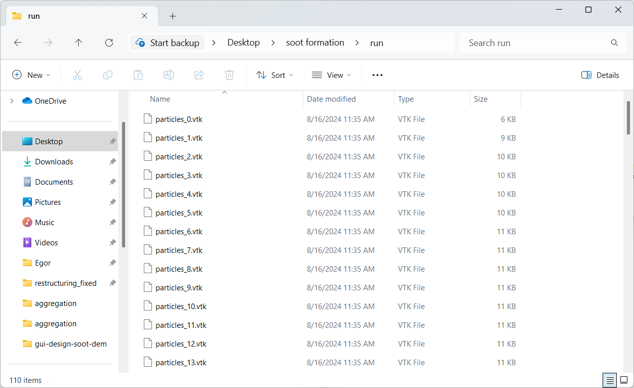Image resolution: width=634 pixels, height=388 pixels.
Task: Switch to large thumbnails view icon in status bar
Action: tap(623, 380)
